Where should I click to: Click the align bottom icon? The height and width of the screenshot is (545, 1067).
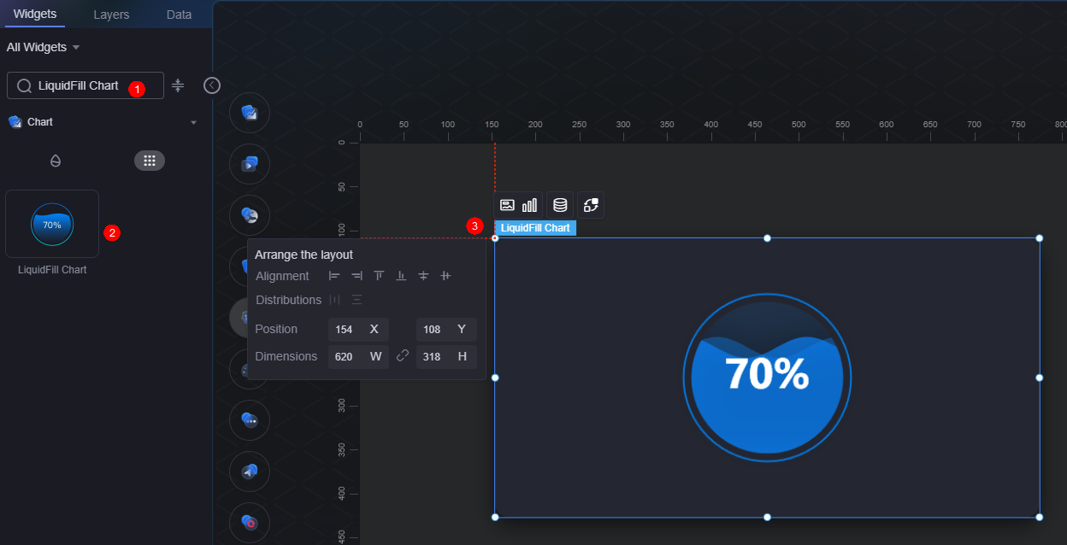pyautogui.click(x=401, y=276)
